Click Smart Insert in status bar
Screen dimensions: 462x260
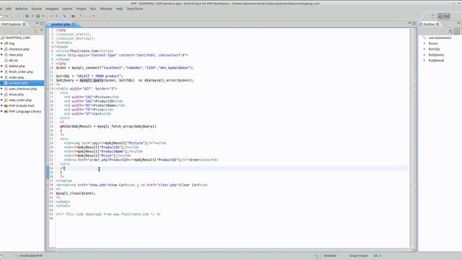tap(358, 256)
